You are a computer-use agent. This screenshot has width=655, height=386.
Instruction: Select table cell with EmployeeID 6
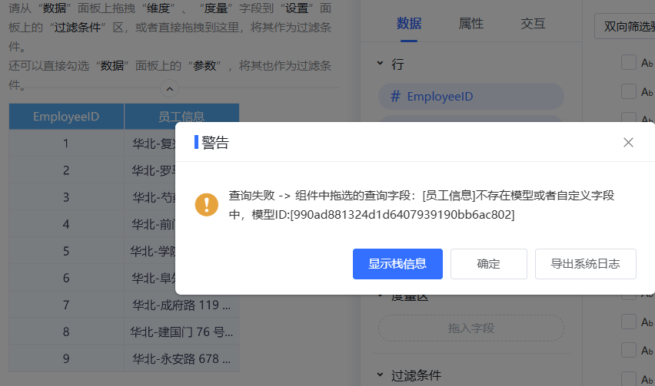pos(66,278)
